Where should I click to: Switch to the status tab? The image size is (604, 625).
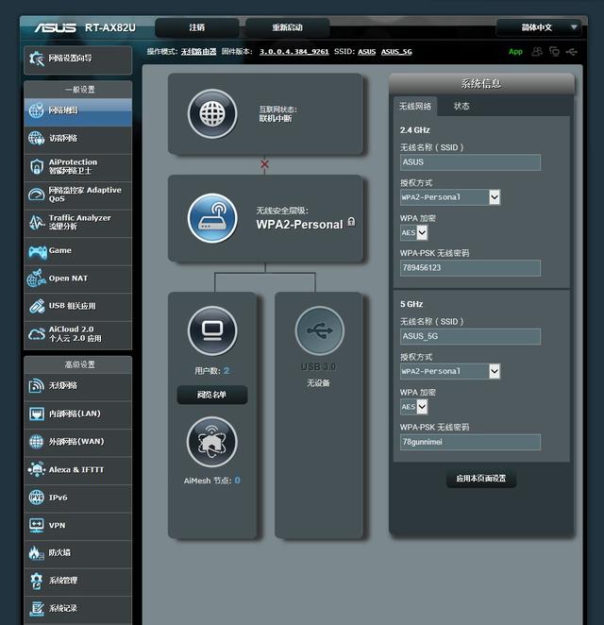coord(461,107)
